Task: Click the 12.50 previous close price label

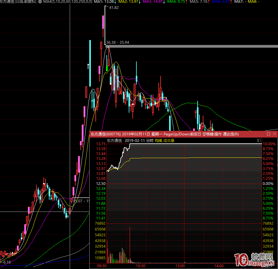Action: click(101, 184)
